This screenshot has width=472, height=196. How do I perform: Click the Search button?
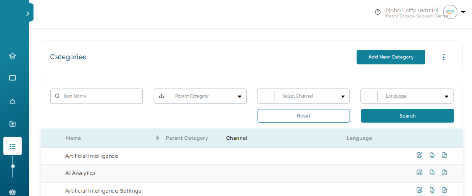407,116
